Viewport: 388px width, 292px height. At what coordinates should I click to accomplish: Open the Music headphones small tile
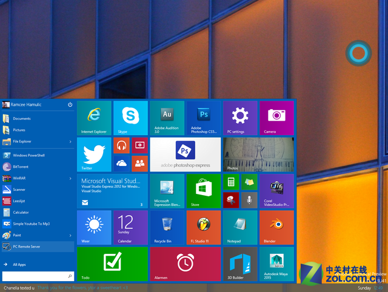[121, 145]
